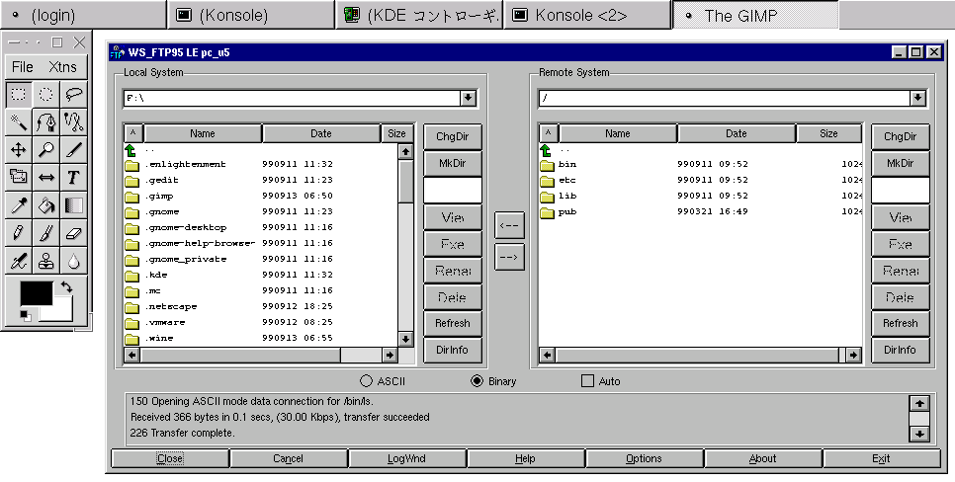Open the Remote System path dropdown

[917, 98]
